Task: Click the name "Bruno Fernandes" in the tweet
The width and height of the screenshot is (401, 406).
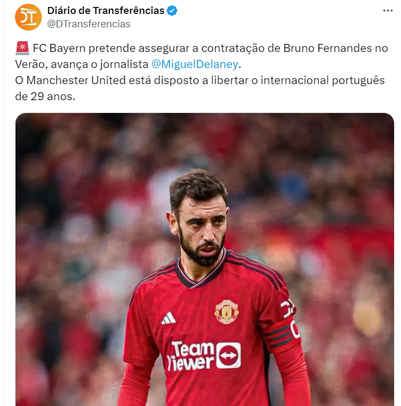Action: point(328,48)
